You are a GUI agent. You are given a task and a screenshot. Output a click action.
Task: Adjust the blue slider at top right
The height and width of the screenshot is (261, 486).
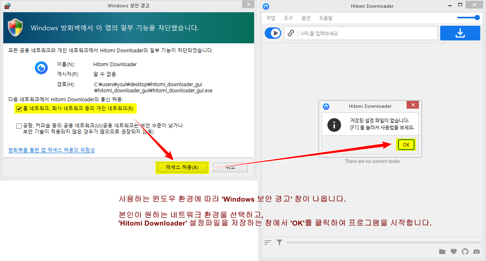click(x=469, y=18)
